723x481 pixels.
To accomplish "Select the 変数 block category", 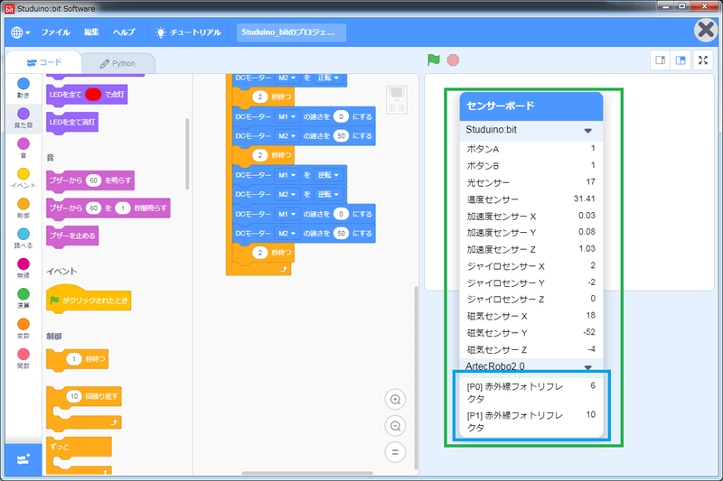I will 23,328.
